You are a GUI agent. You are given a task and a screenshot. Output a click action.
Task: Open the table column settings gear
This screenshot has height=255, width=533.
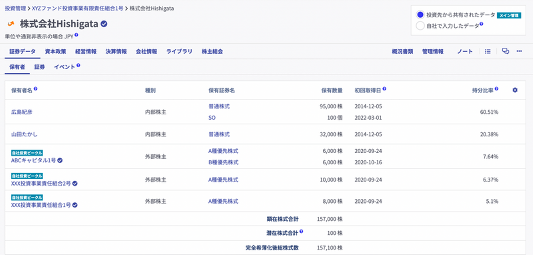(x=514, y=90)
